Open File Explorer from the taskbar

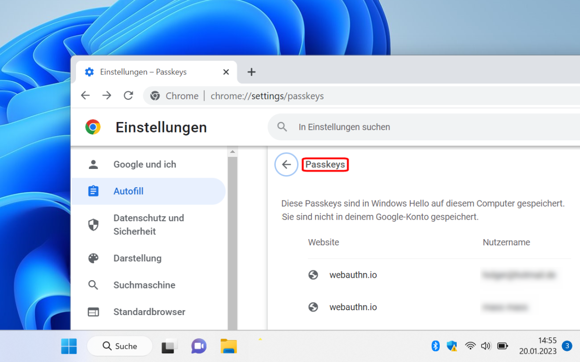[229, 346]
